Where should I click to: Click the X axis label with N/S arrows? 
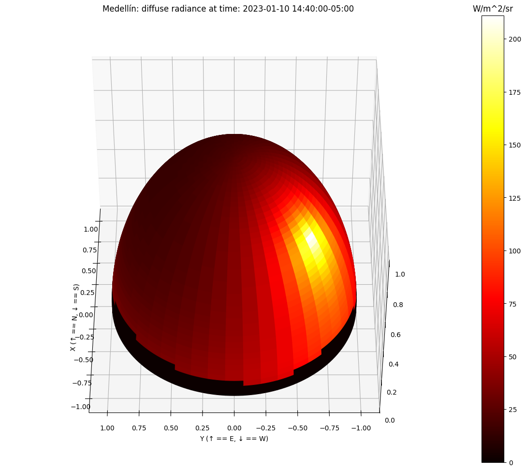coord(74,318)
